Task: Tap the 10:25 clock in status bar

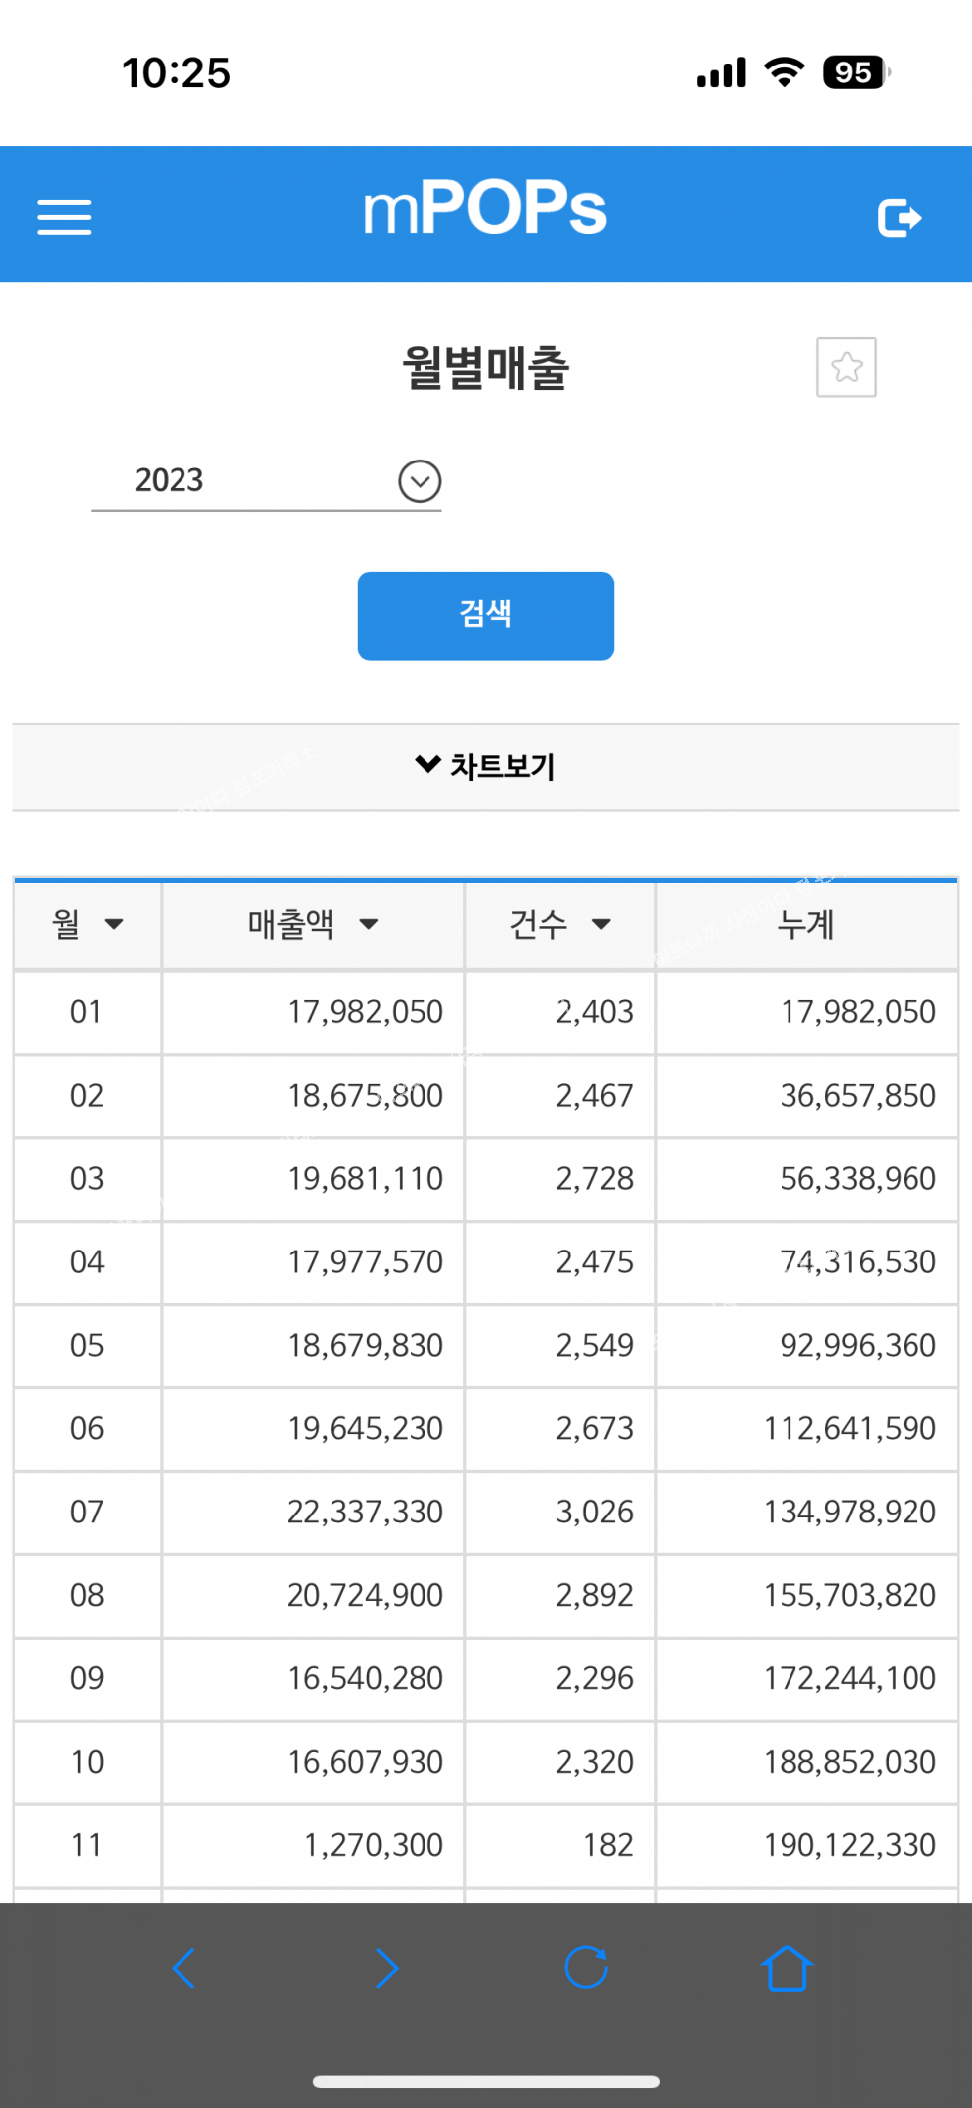Action: click(177, 73)
